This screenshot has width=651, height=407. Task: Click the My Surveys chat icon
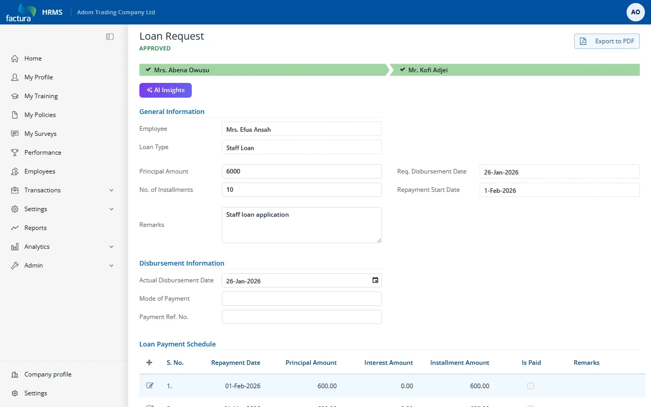15,134
